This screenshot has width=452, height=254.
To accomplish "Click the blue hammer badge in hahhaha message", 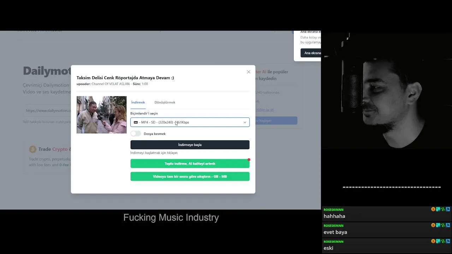I will click(448, 209).
